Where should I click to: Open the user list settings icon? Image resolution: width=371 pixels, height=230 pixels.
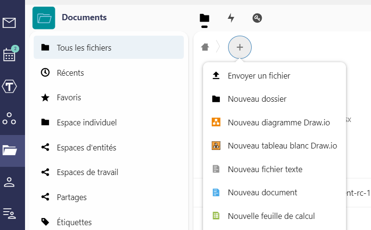tap(9, 214)
